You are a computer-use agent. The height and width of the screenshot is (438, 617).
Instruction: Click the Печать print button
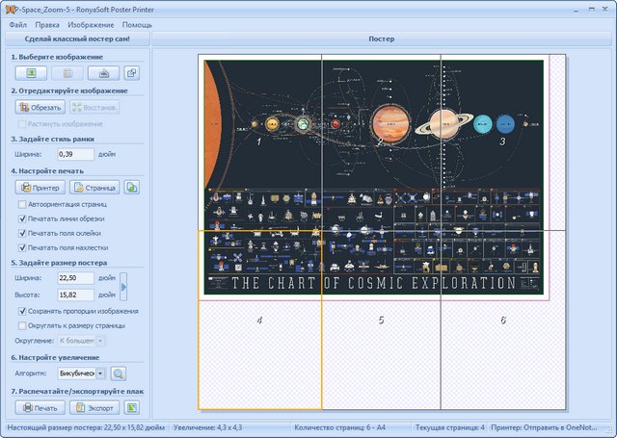[40, 408]
